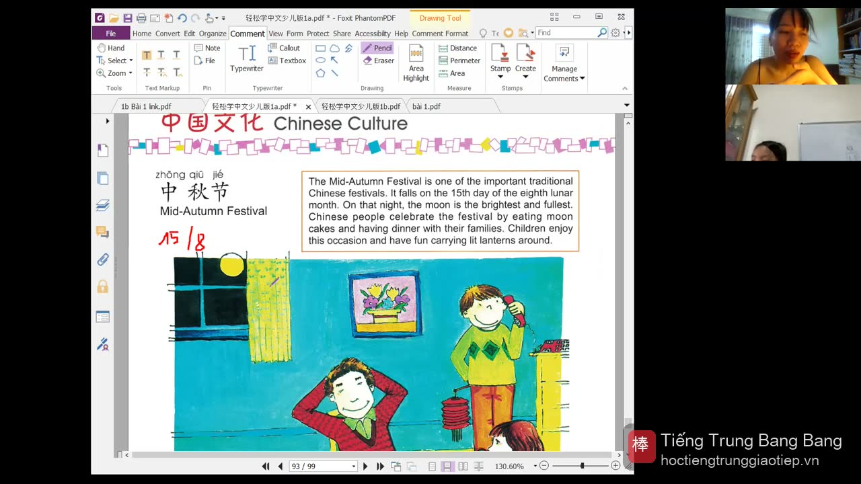
Task: Choose the Typewriter tool
Action: 247,58
